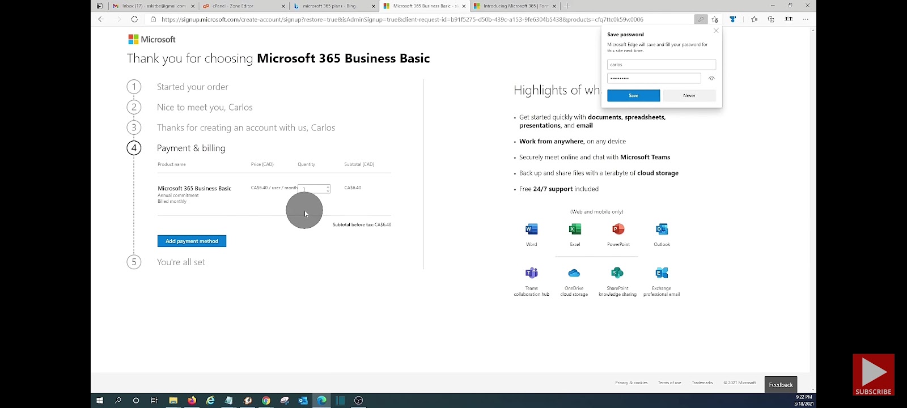The width and height of the screenshot is (907, 408).
Task: Click the password field in save prompt
Action: [654, 78]
